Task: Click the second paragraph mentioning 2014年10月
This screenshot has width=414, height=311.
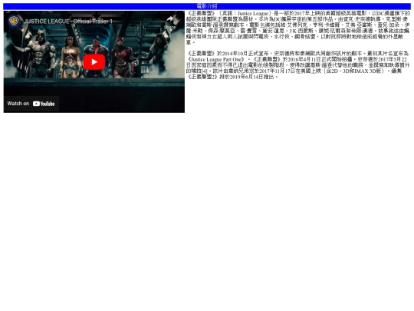Action: point(297,65)
